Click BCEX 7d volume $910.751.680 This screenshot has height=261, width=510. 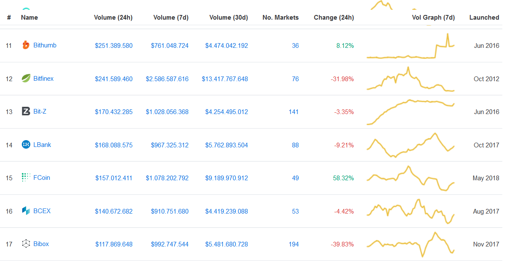tap(169, 211)
